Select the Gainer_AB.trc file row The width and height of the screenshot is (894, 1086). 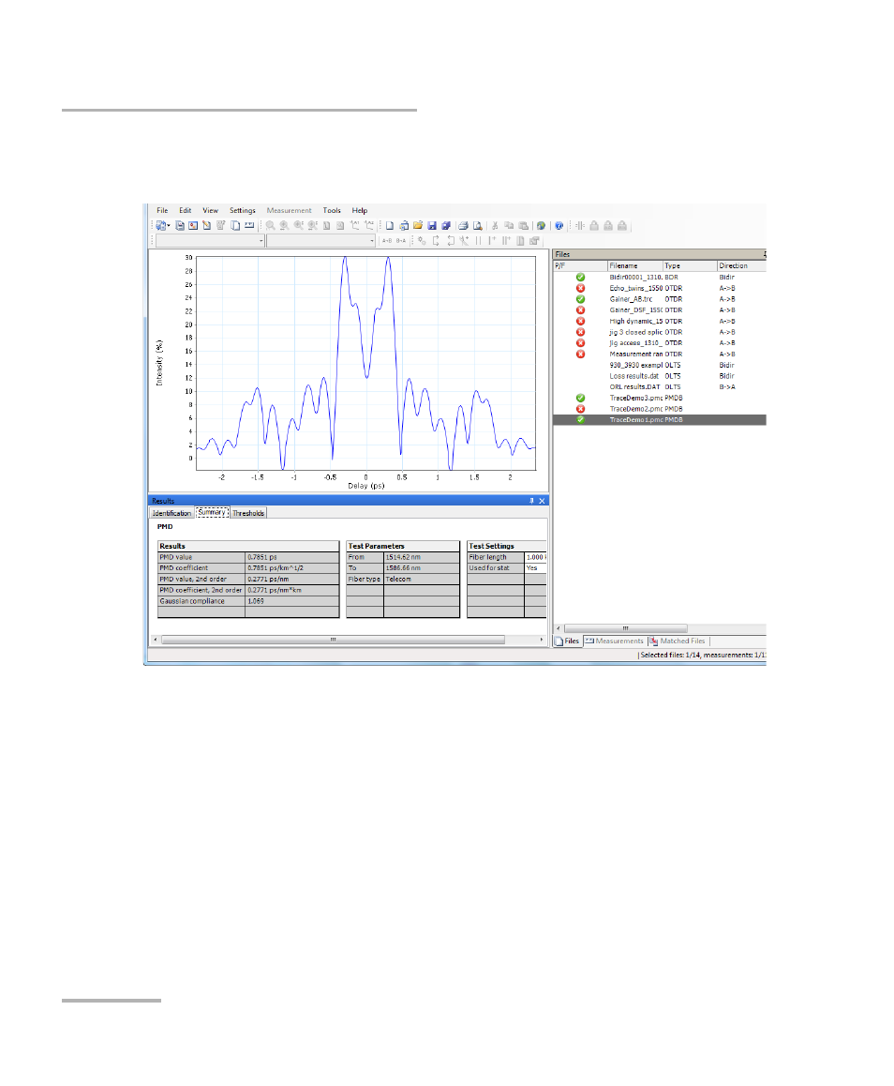click(660, 299)
